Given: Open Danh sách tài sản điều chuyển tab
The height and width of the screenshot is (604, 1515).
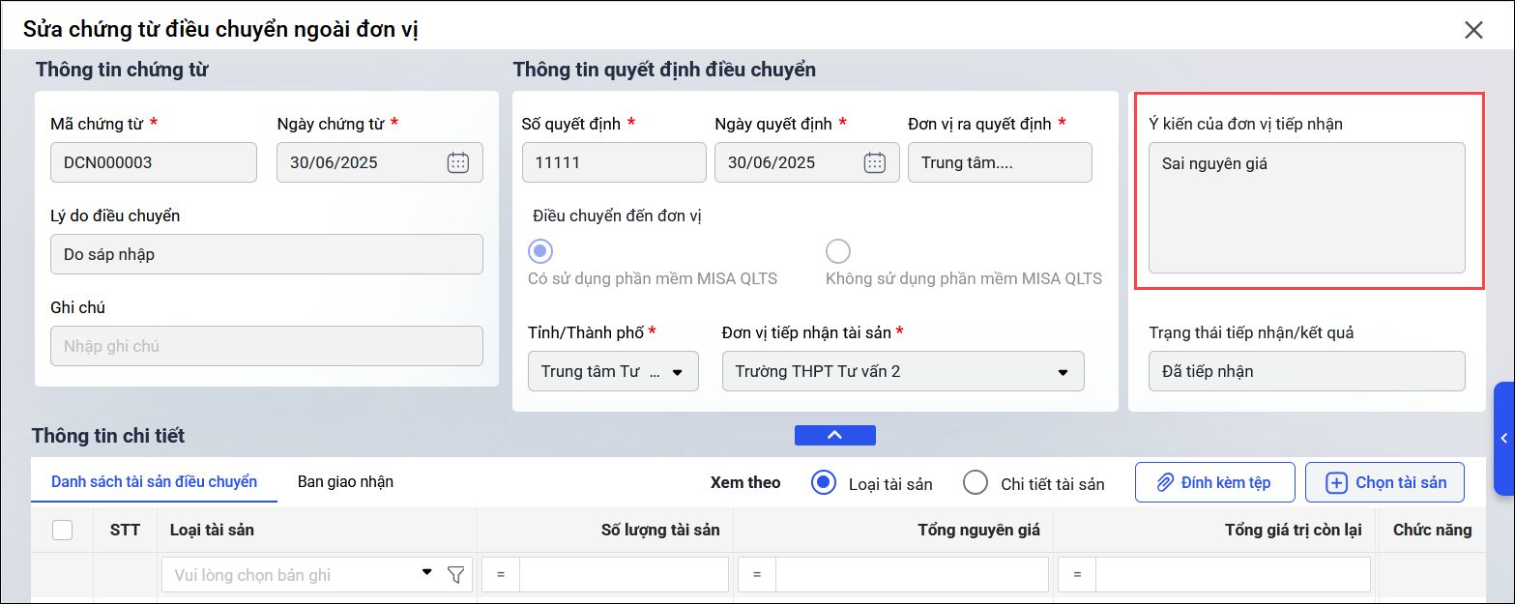Looking at the screenshot, I should tap(154, 481).
